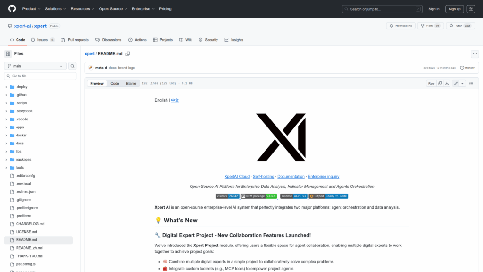Switch to the Issues tab
483x272 pixels.
pyautogui.click(x=43, y=40)
